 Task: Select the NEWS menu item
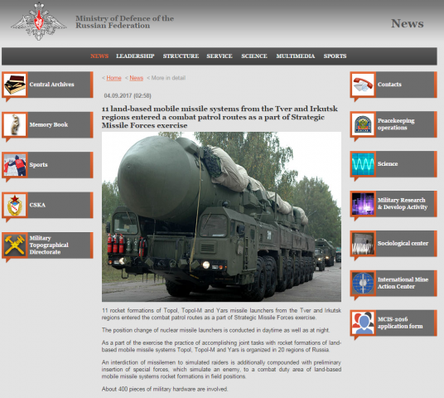[x=99, y=56]
